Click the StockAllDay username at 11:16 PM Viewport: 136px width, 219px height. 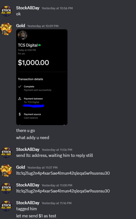pyautogui.click(x=28, y=203)
